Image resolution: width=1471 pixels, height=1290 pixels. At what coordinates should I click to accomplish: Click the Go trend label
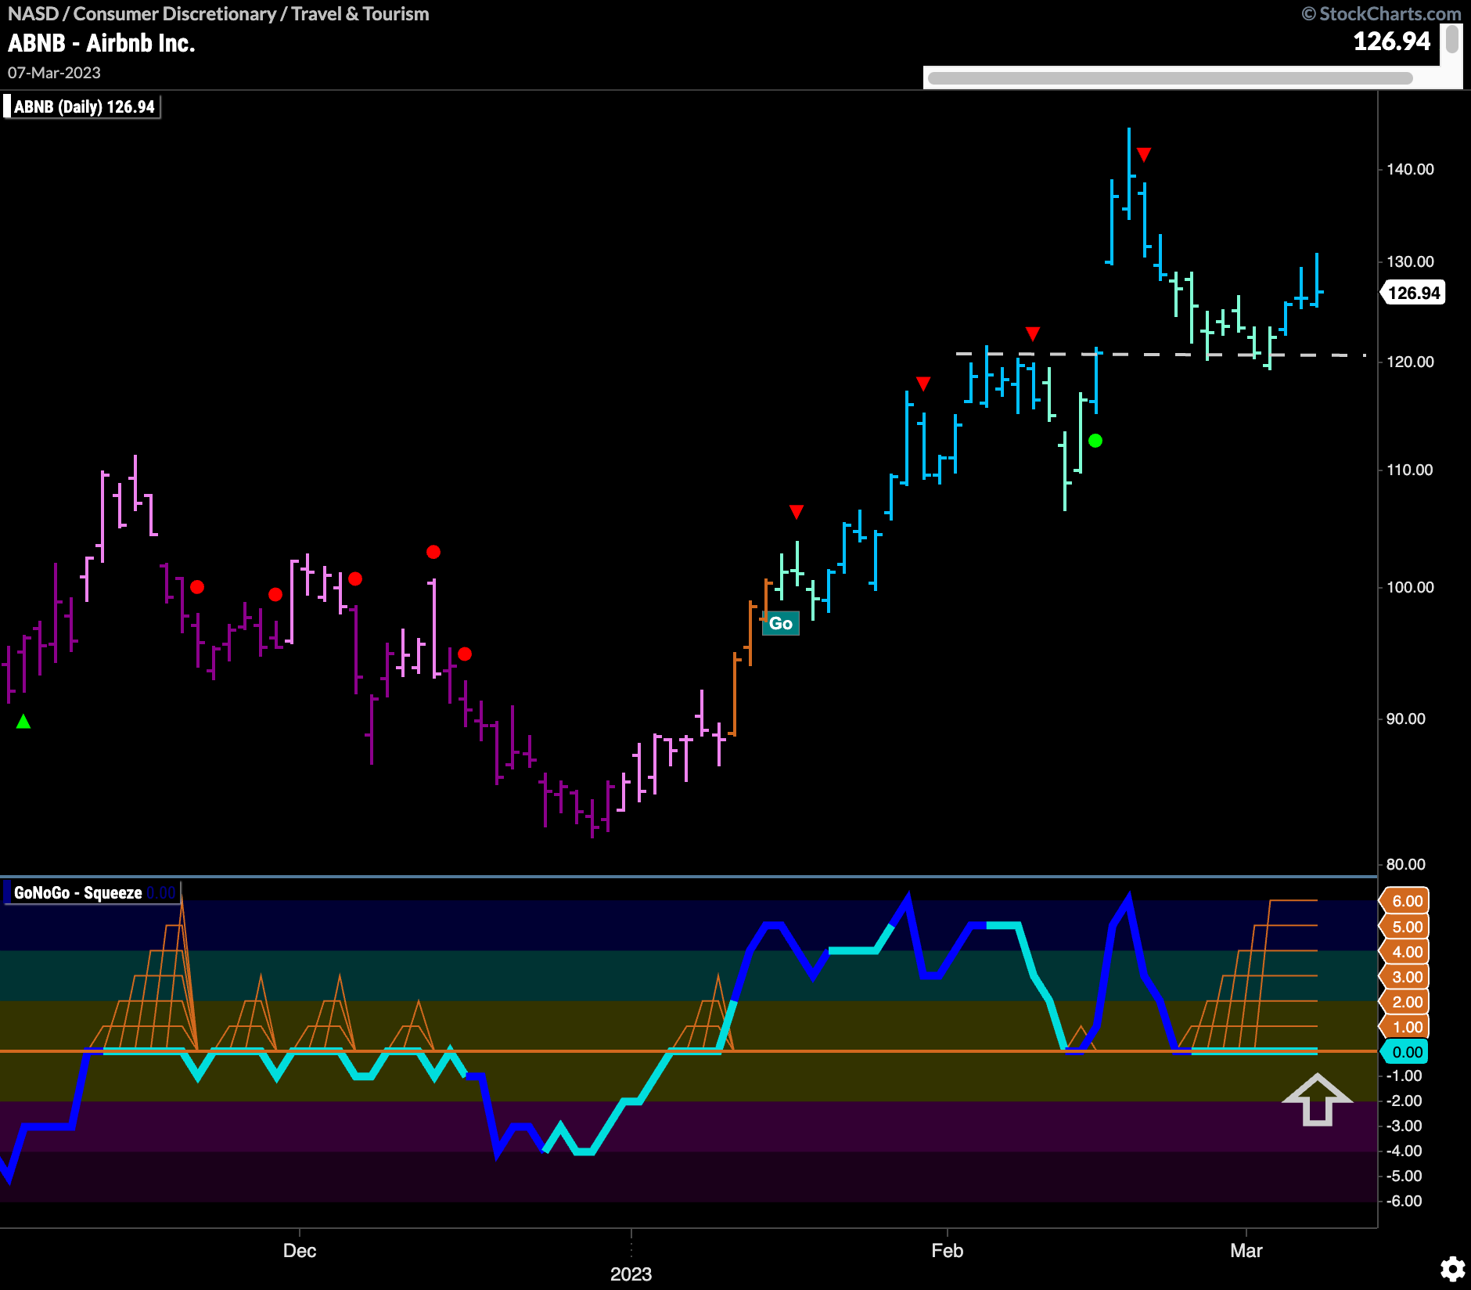(x=781, y=623)
